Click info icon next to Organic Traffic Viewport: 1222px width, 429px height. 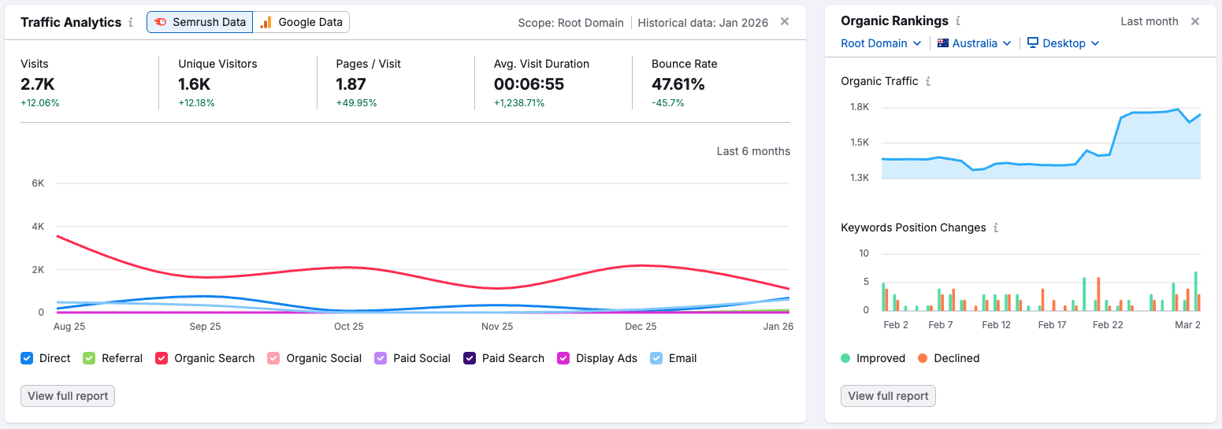click(x=928, y=81)
